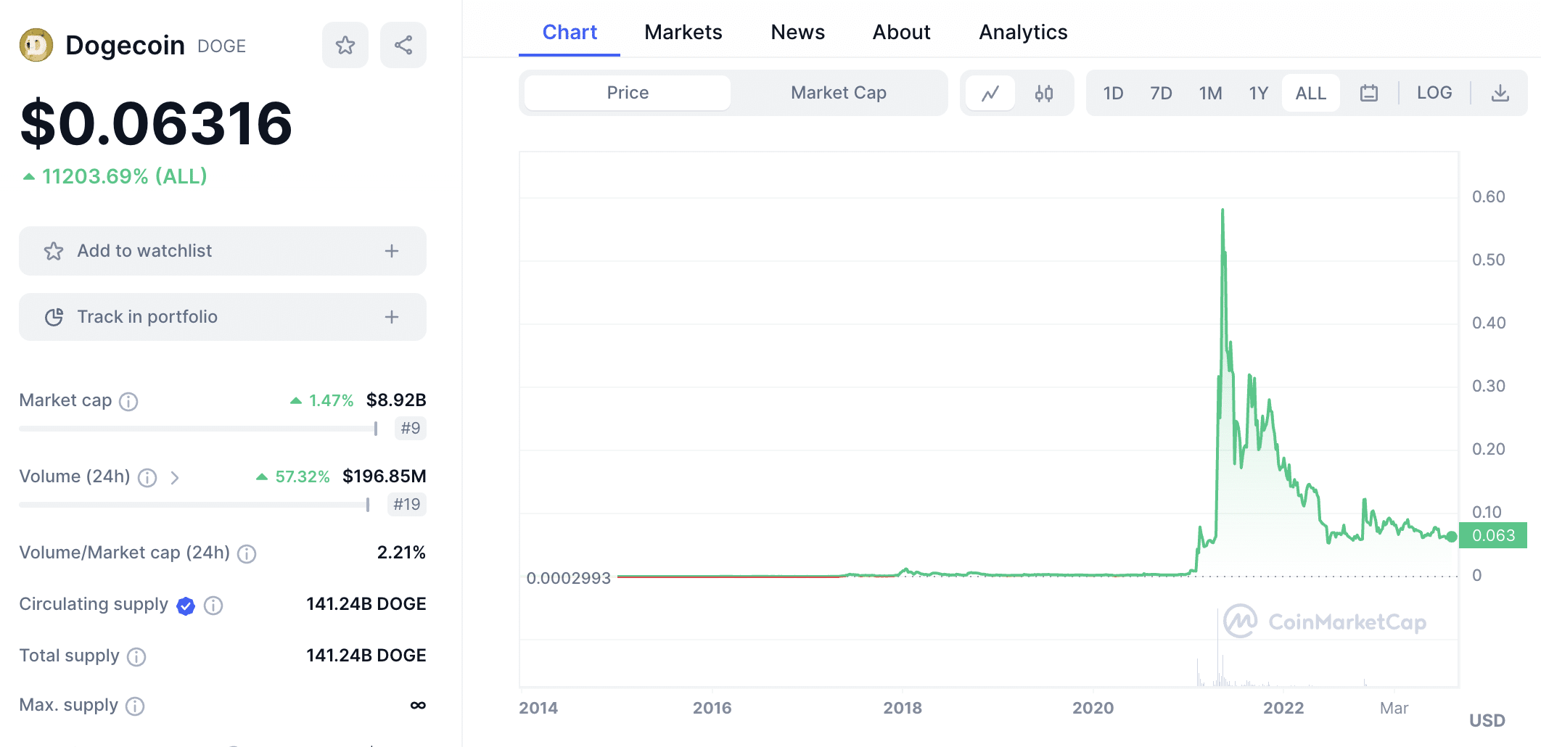Click the 2022 axis label
The width and height of the screenshot is (1541, 747).
click(1283, 708)
